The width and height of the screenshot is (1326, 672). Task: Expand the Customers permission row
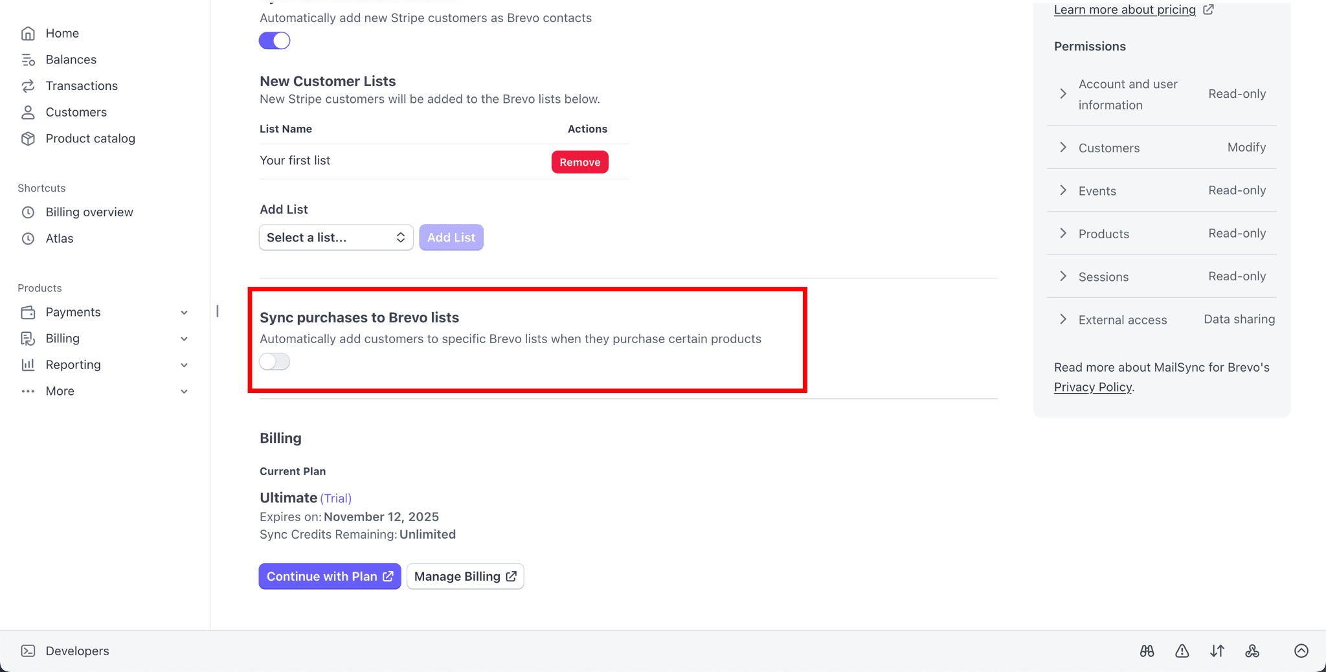point(1062,147)
